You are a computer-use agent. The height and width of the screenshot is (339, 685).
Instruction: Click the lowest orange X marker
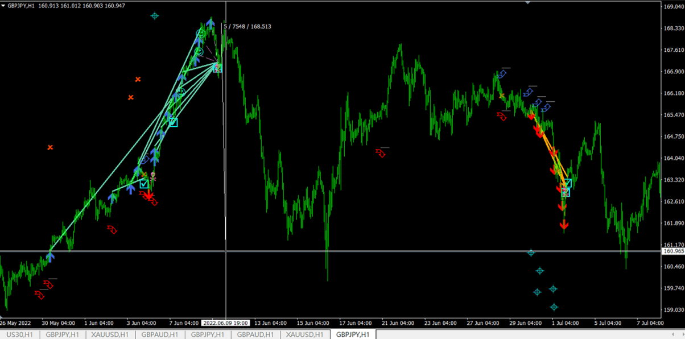(x=50, y=148)
